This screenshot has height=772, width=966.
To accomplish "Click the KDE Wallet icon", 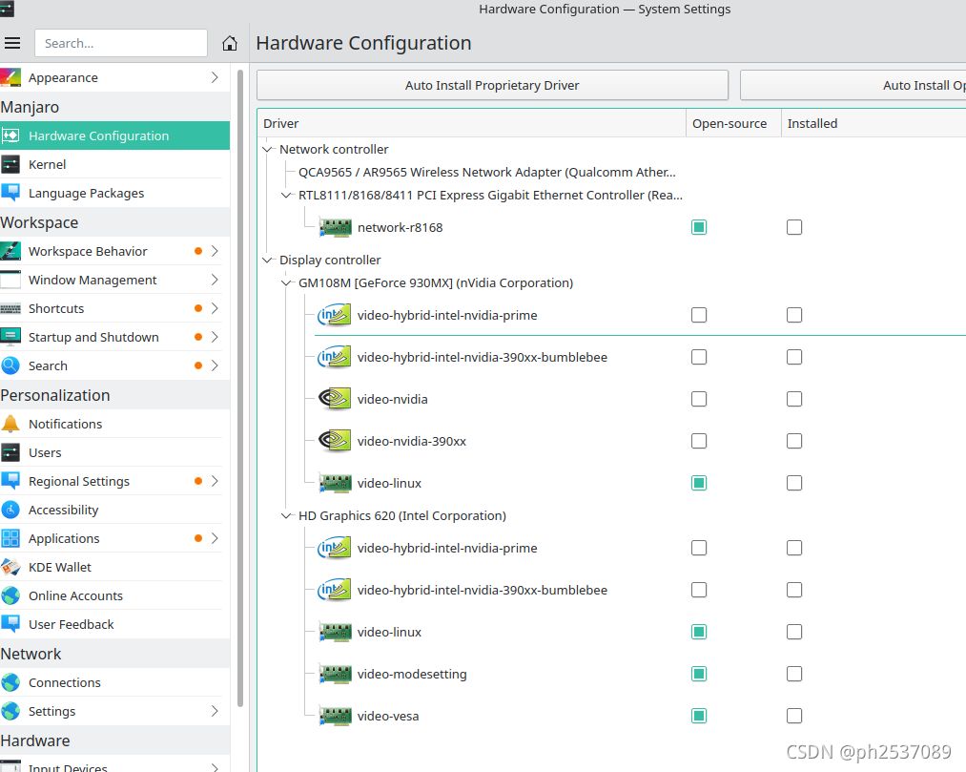I will coord(10,567).
